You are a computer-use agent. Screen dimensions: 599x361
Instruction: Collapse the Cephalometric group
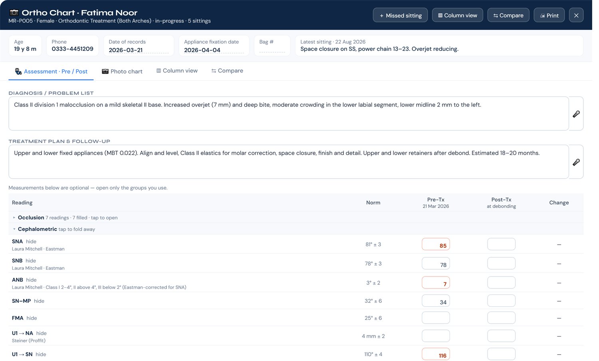[296, 229]
